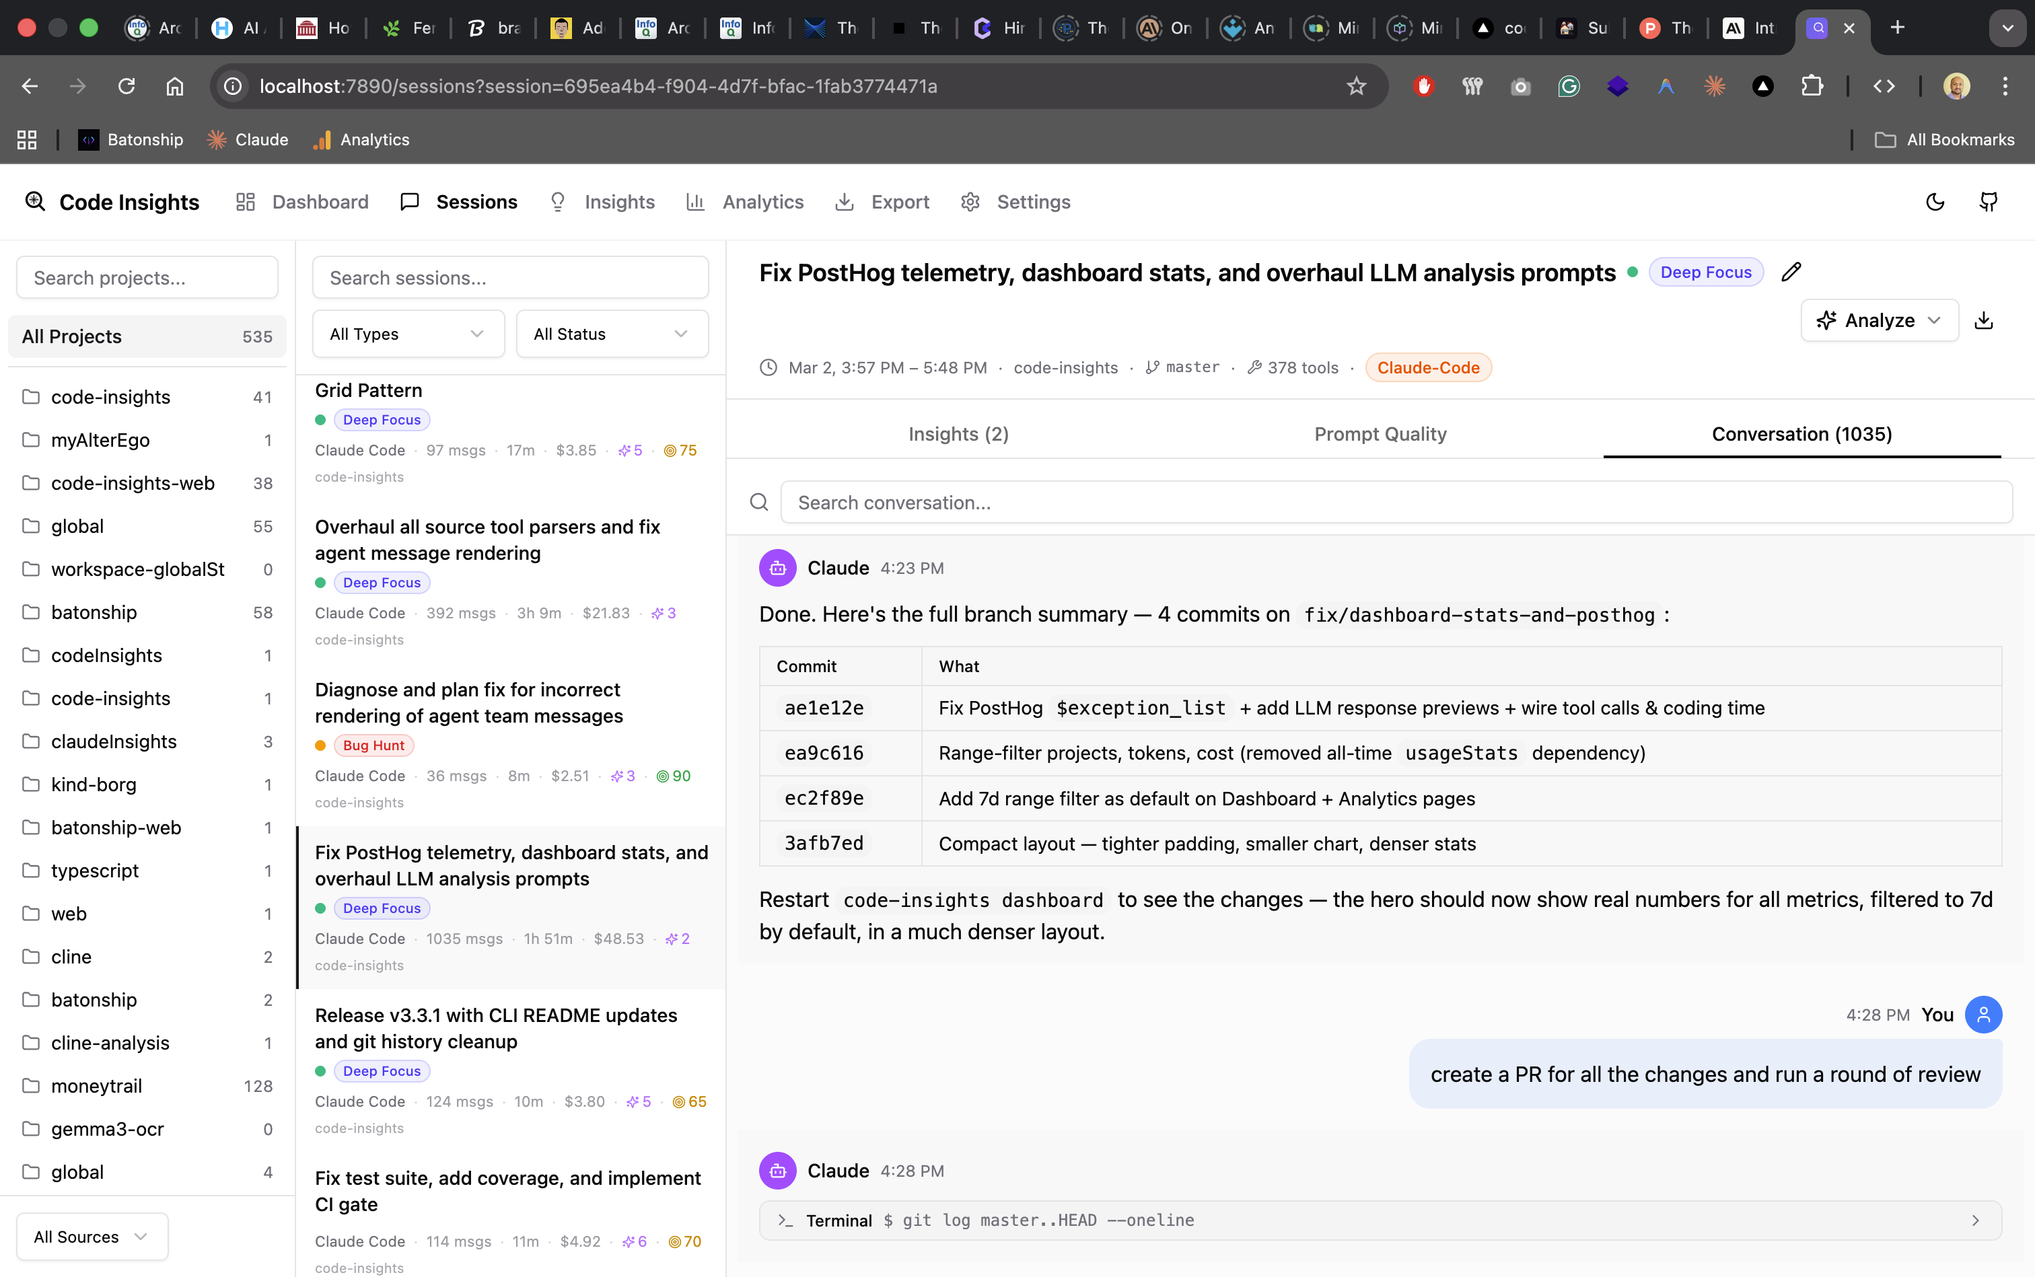Image resolution: width=2035 pixels, height=1277 pixels.
Task: Open the Insights (2) tab
Action: (x=958, y=434)
